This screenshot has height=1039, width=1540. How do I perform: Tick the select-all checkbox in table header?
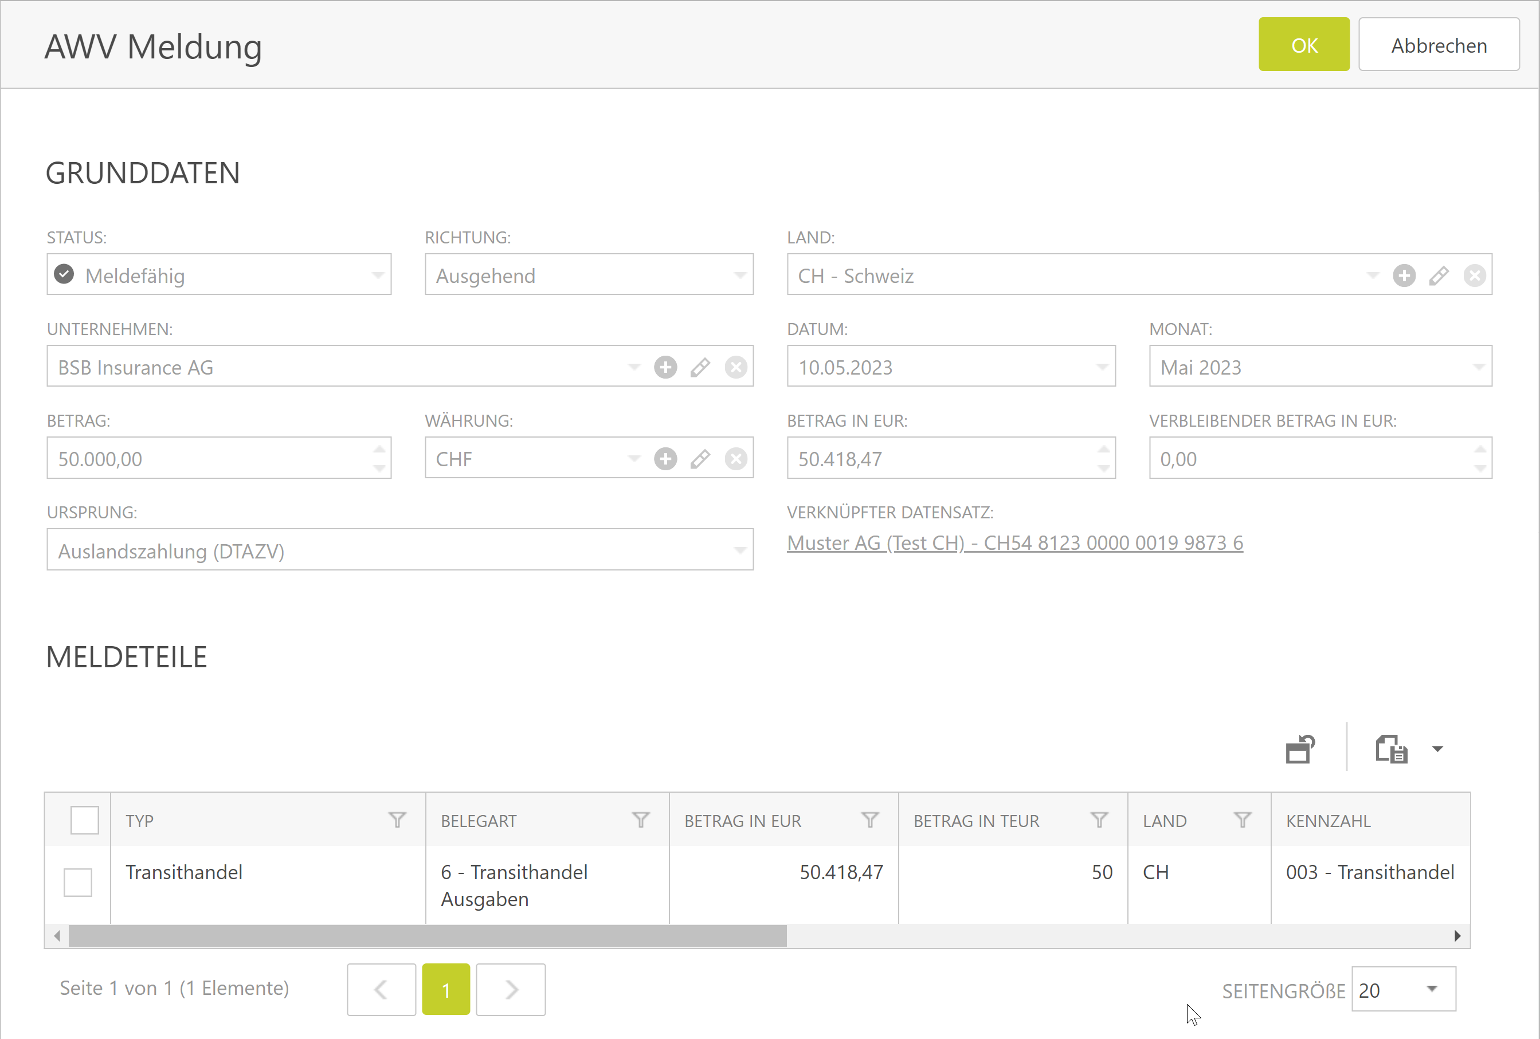(84, 820)
